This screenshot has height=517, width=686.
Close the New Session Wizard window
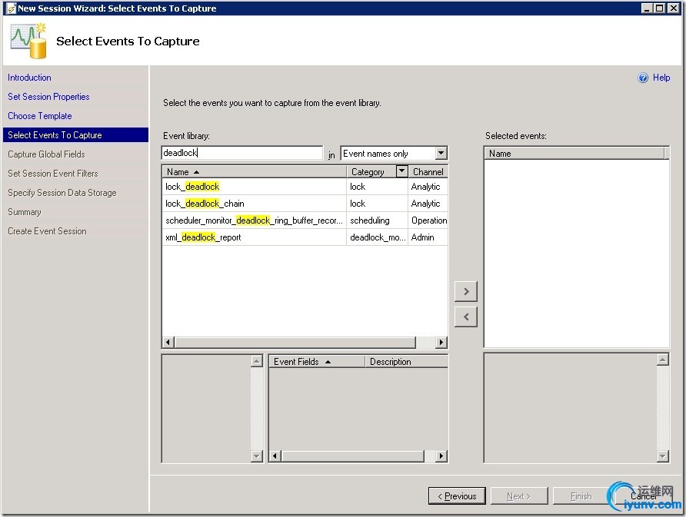point(674,8)
